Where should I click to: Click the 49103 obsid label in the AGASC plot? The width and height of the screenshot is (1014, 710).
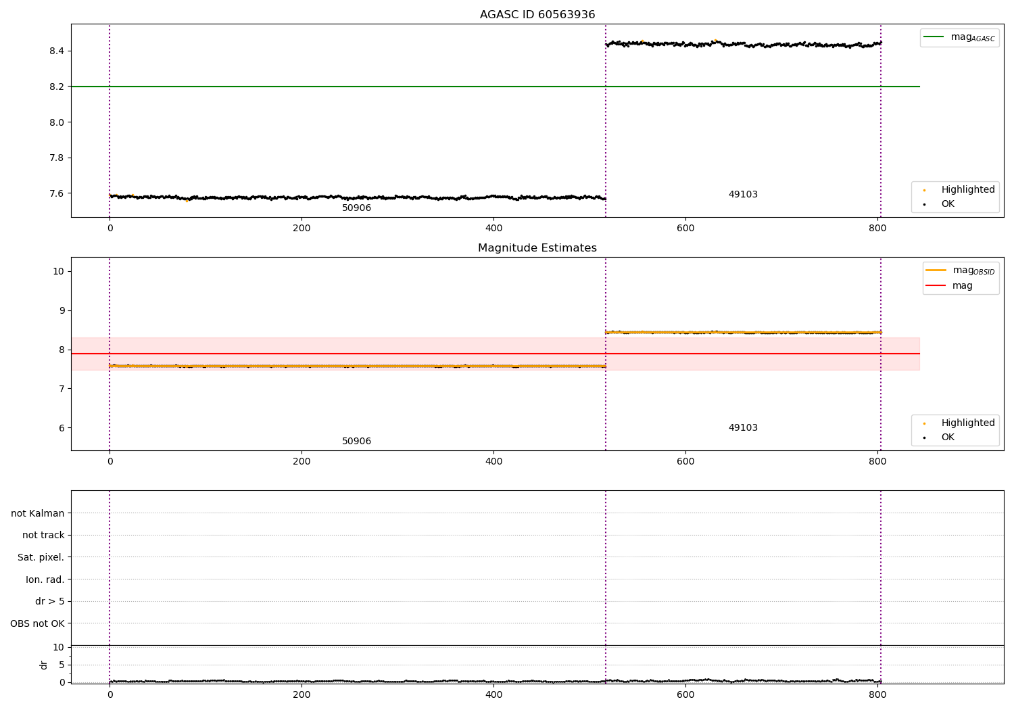pyautogui.click(x=743, y=195)
